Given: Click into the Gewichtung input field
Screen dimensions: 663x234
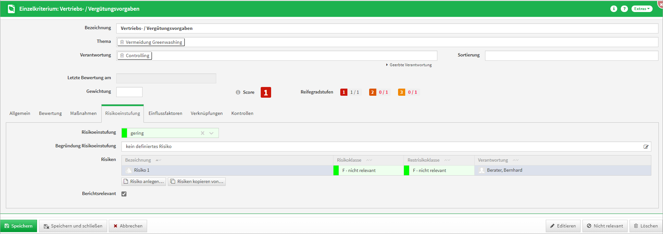Looking at the screenshot, I should [129, 92].
